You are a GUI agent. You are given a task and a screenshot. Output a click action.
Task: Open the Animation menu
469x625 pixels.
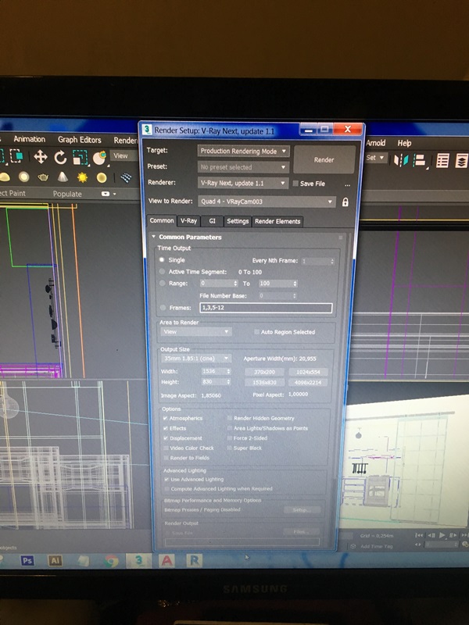pos(30,139)
